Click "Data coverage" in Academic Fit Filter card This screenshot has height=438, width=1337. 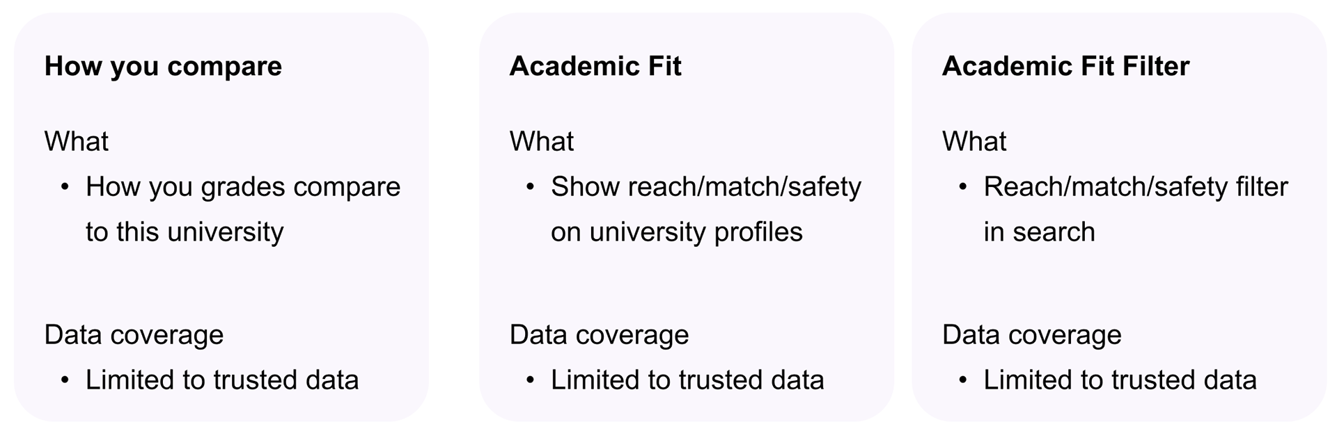1031,335
